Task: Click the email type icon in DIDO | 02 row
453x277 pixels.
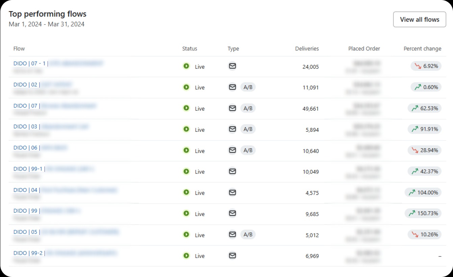Action: (232, 87)
